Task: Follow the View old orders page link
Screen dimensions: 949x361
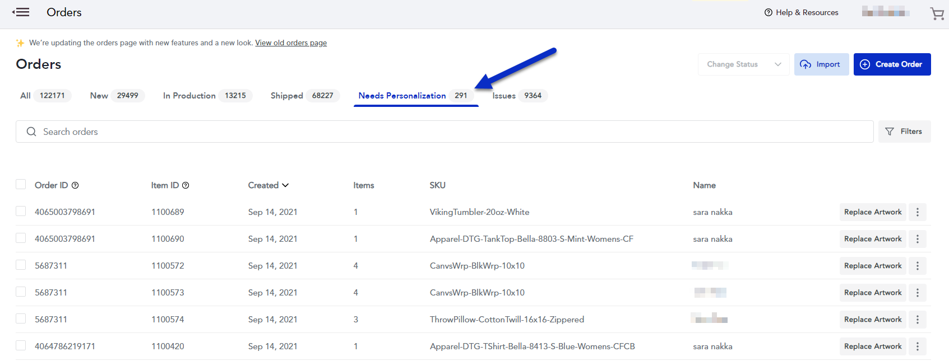Action: pos(291,43)
